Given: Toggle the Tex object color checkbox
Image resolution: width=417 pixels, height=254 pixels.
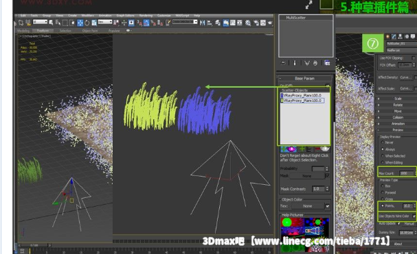Looking at the screenshot, I should [328, 206].
